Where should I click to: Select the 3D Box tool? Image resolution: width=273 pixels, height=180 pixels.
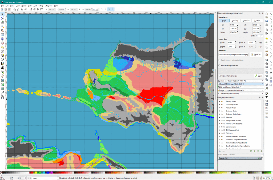(2, 39)
